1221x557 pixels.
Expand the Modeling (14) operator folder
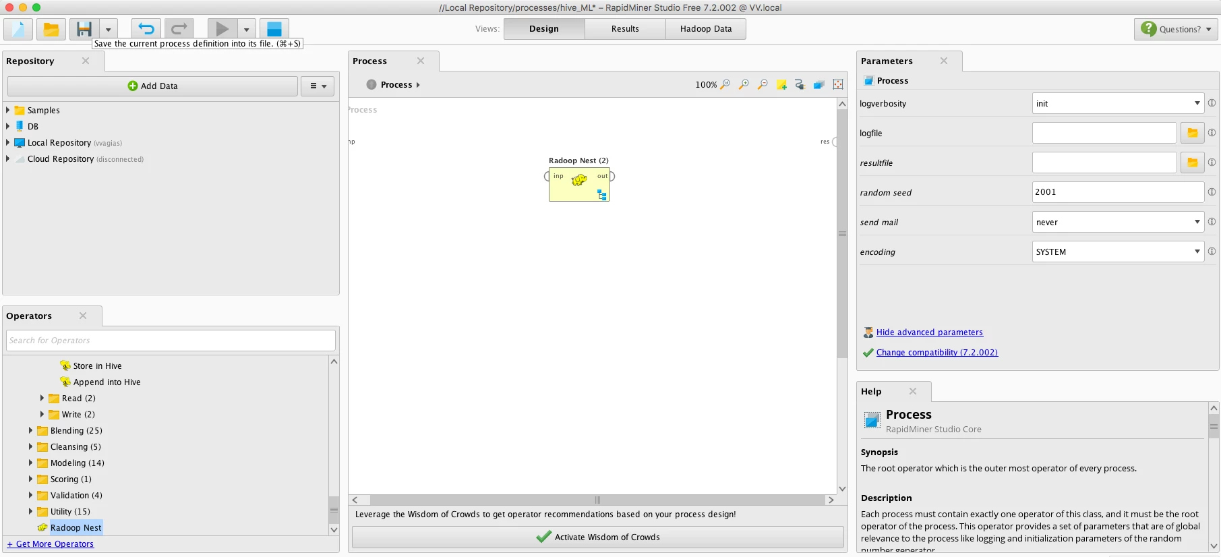click(x=30, y=463)
